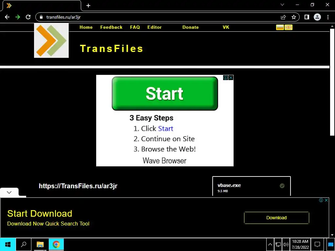Click the Start Download ad headline
This screenshot has height=251, width=335.
point(40,214)
